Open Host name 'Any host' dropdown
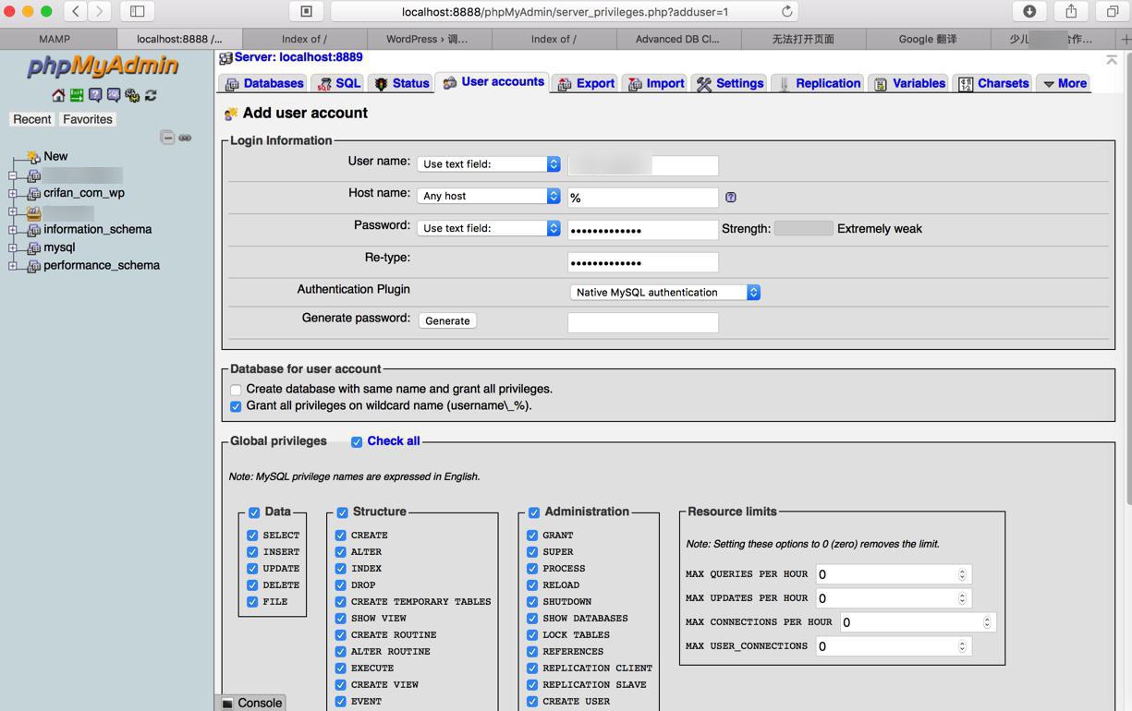 (x=489, y=196)
